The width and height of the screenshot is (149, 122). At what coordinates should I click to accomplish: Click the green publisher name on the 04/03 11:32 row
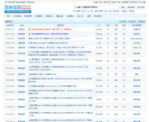pos(137,43)
